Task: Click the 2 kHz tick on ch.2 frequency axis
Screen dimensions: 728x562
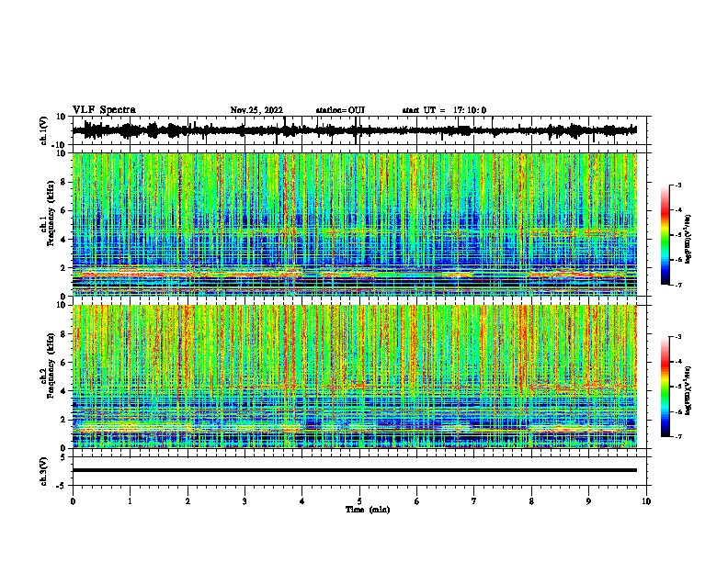Action: click(64, 420)
